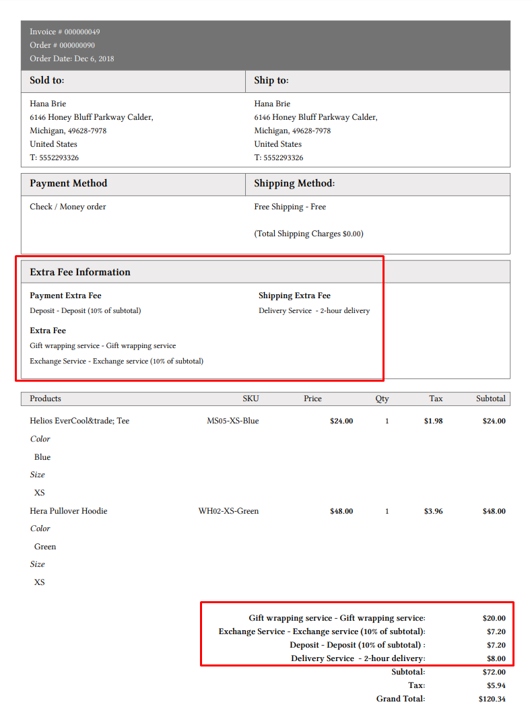Viewport: 532px width, 719px height.
Task: Select the Order Date Dec 6, 2018 text
Action: coord(71,59)
